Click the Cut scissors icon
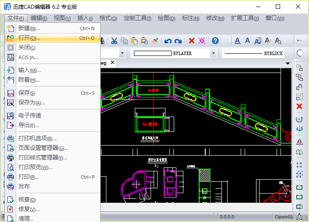This screenshot has width=309, height=222. click(114, 41)
